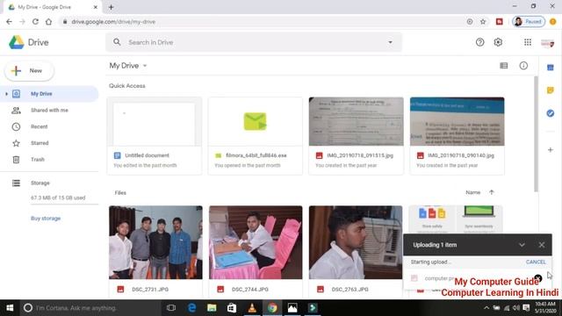Viewport: 562px width, 316px height.
Task: Click the Buy storage link
Action: [x=46, y=219]
